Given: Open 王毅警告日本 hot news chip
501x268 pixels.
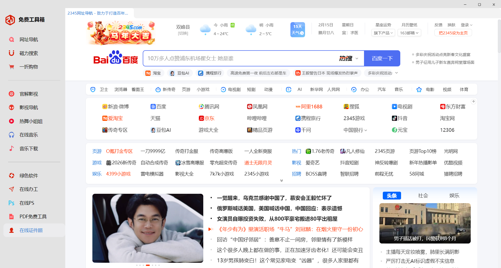Looking at the screenshot, I should pyautogui.click(x=326, y=73).
